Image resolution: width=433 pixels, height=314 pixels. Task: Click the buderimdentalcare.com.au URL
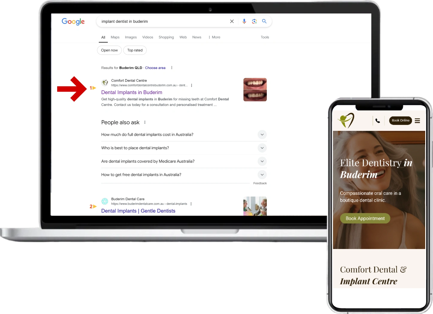pyautogui.click(x=149, y=204)
